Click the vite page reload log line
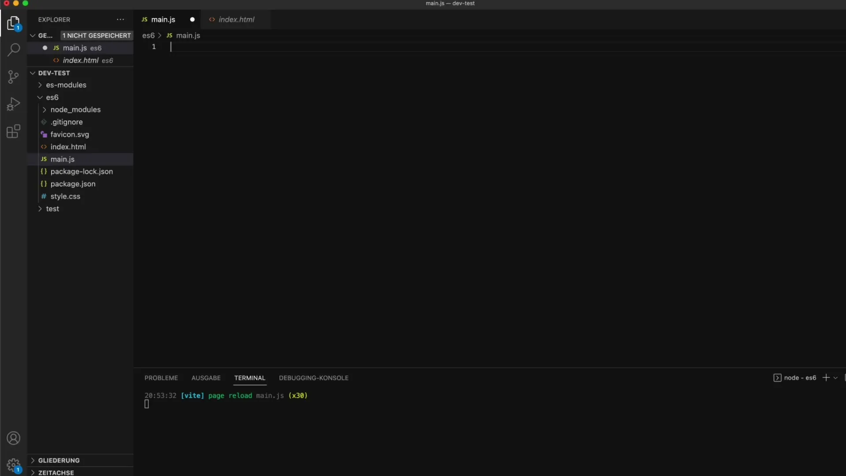This screenshot has width=846, height=476. pyautogui.click(x=226, y=395)
